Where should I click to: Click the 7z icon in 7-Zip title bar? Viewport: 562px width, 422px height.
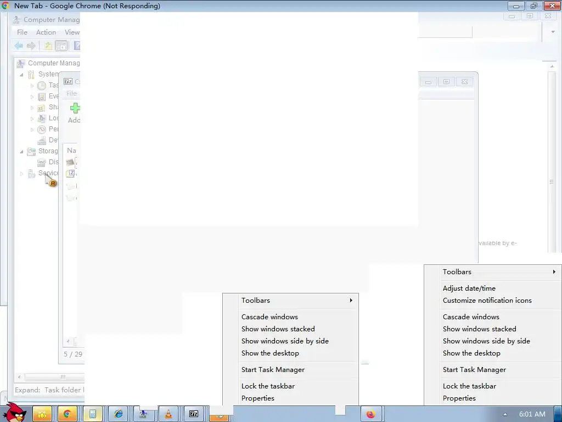(68, 81)
